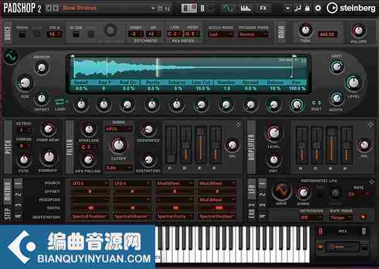Viewport: 379px width, 269px height.
Task: Expand the options arrow next to FX
Action: pos(287,8)
